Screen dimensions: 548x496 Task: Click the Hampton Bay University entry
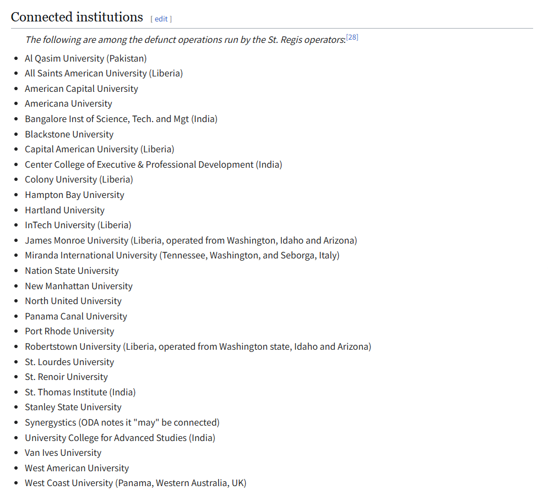tap(74, 195)
